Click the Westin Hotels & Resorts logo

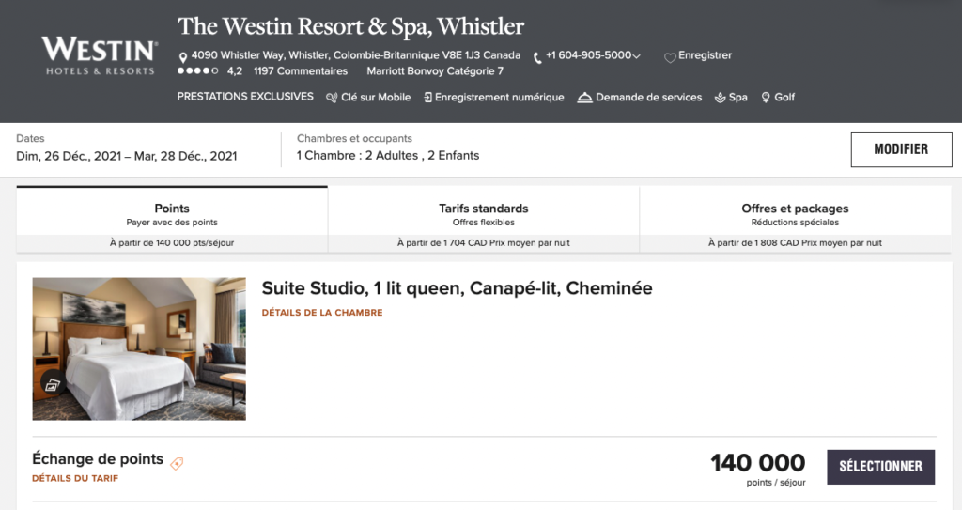pos(99,56)
